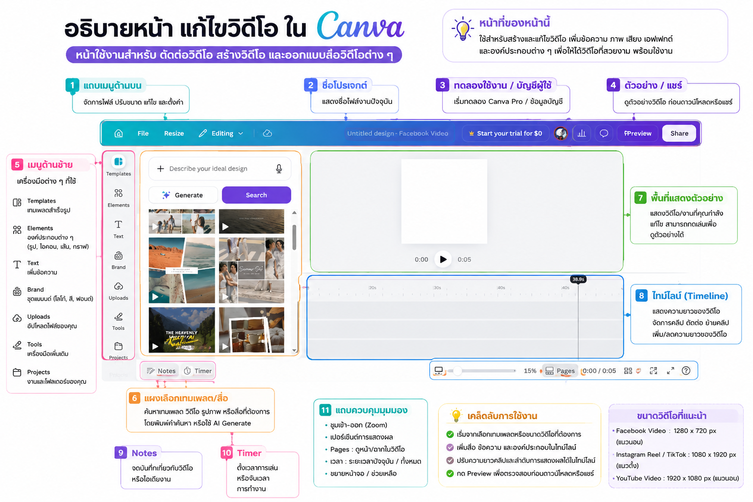
Task: Enter fullscreen with the expand arrows icon
Action: tap(670, 371)
